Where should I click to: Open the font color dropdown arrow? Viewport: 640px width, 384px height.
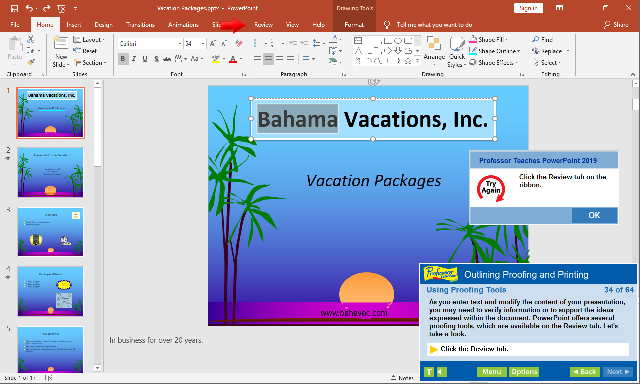click(x=241, y=59)
